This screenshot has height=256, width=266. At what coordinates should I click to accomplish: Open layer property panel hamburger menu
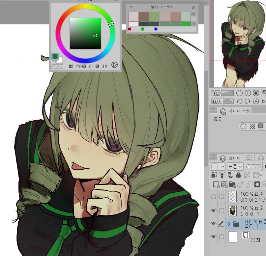click(213, 110)
